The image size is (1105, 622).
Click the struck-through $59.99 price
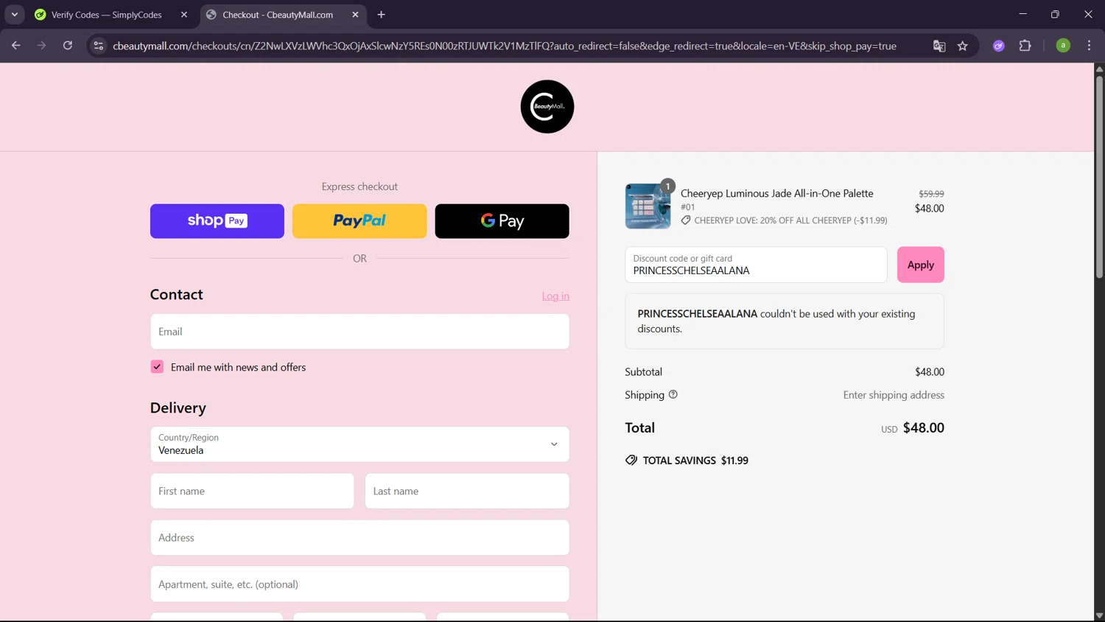tap(931, 194)
